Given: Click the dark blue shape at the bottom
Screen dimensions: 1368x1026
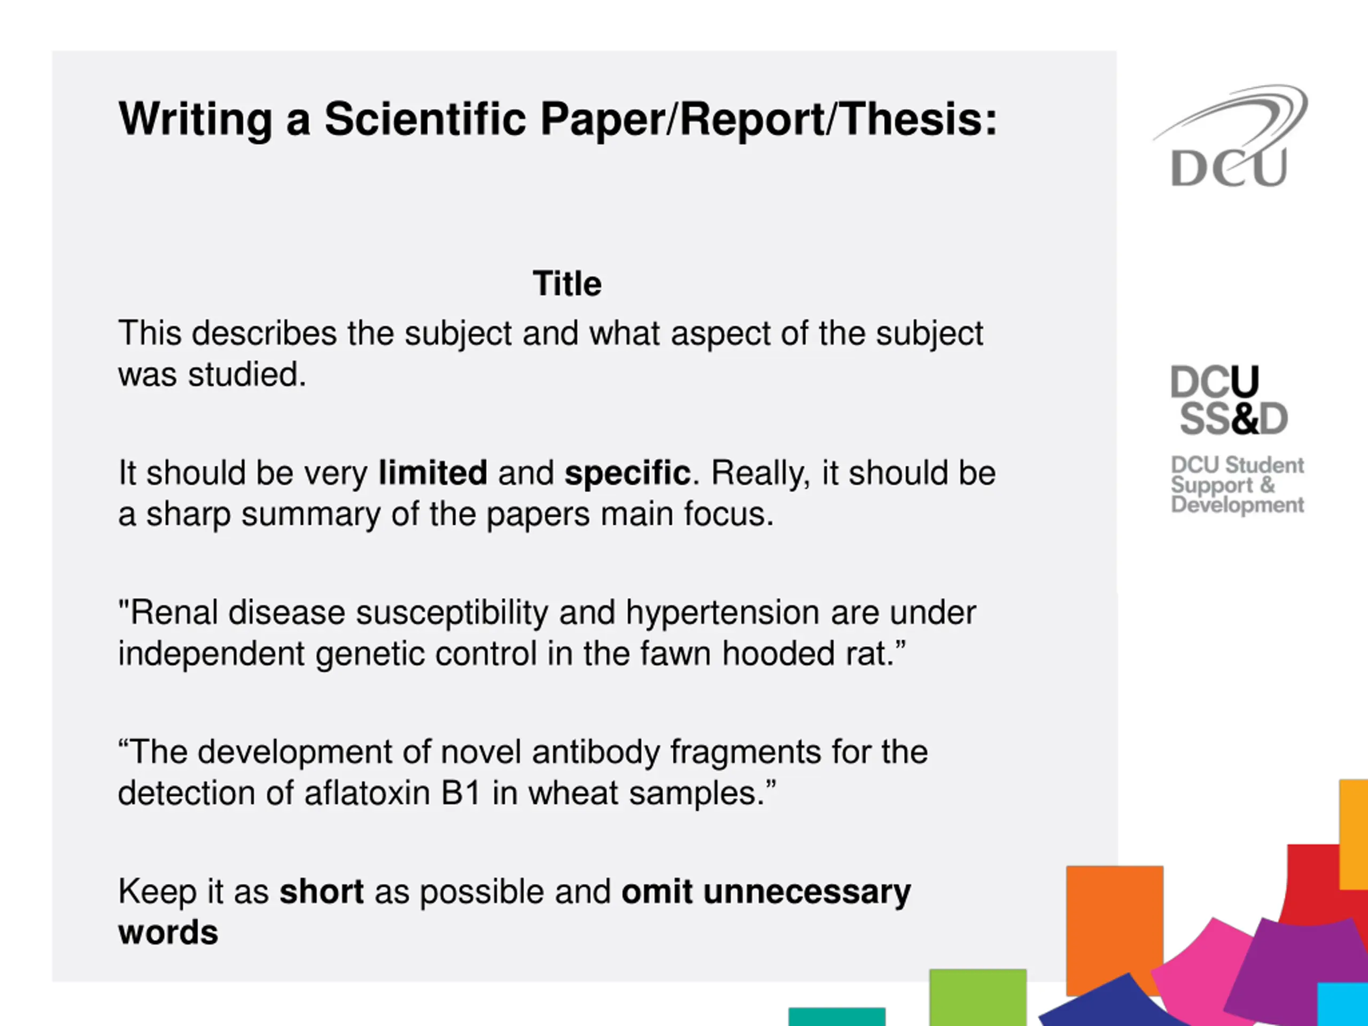Looking at the screenshot, I should 1107,1003.
